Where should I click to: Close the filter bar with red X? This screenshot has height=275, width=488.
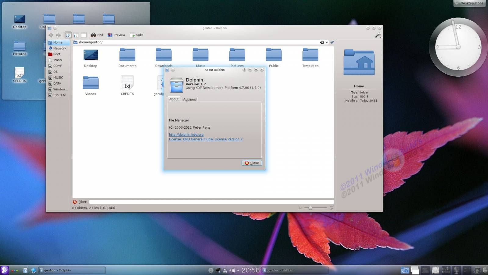click(75, 202)
